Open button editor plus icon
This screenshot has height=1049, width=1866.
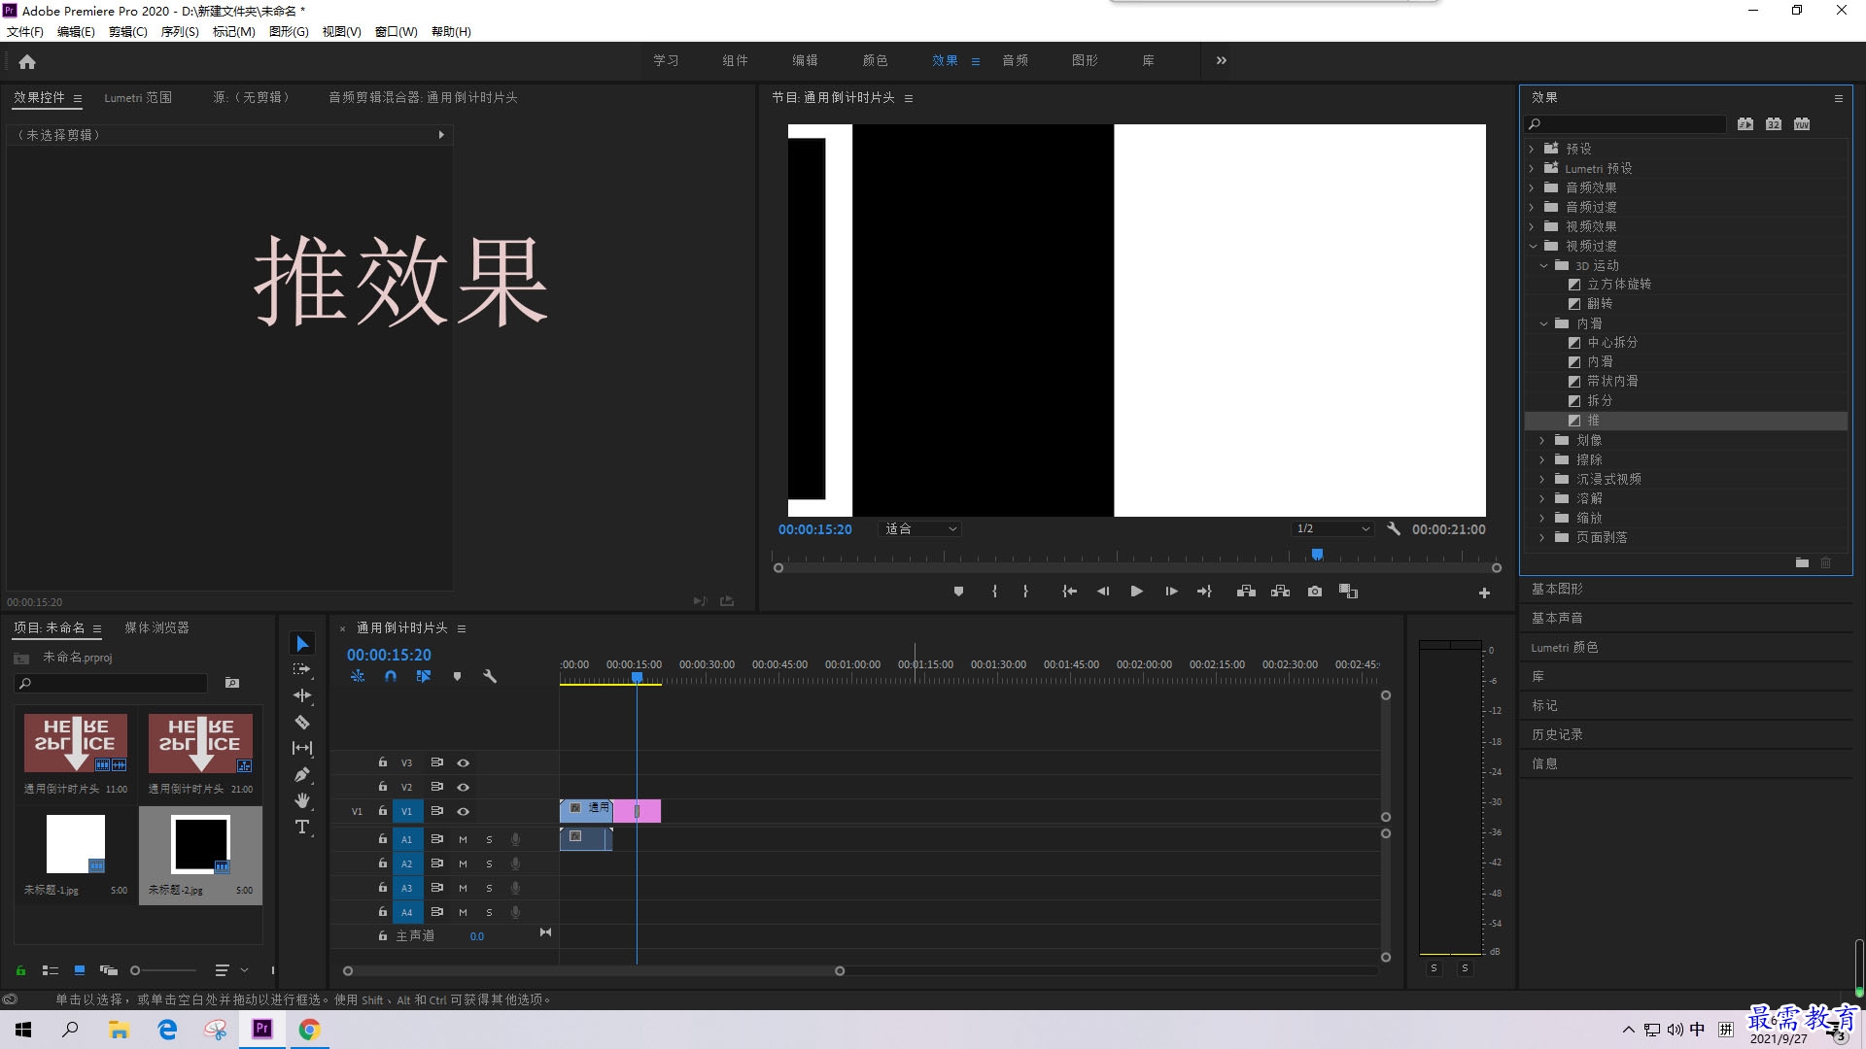[1484, 592]
